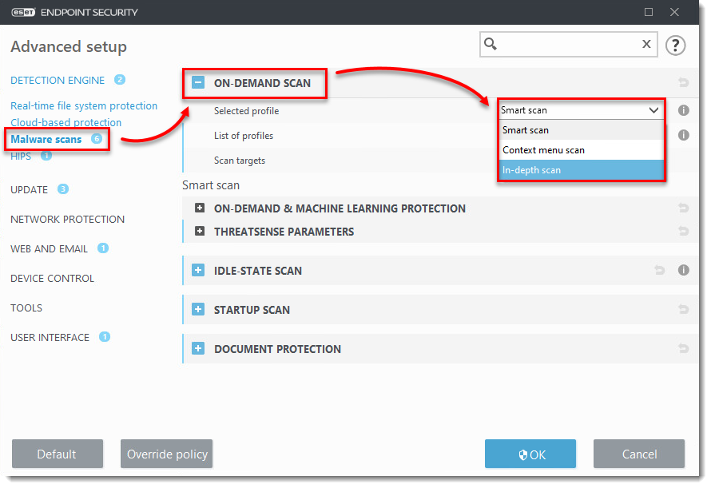Open Detection Engine category
The height and width of the screenshot is (488, 711).
coord(58,81)
